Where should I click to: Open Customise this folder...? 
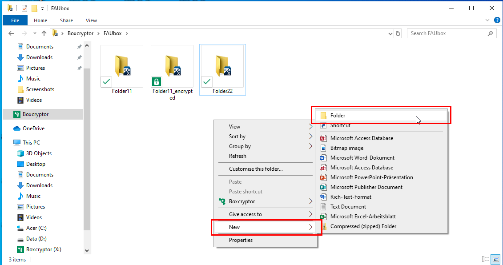coord(266,169)
